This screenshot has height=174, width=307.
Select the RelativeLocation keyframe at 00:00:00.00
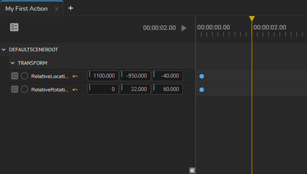click(x=202, y=76)
